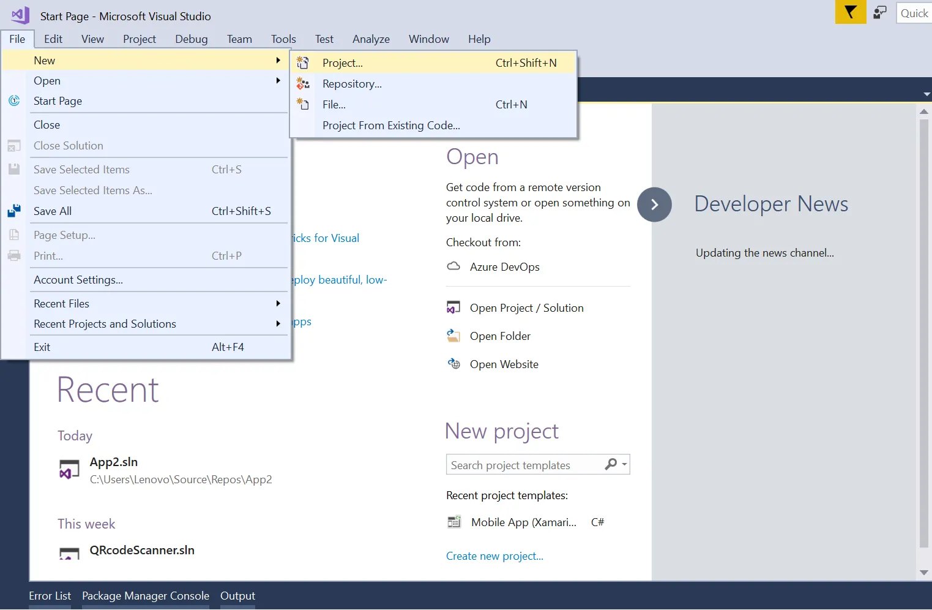Click the Mobile App template icon
The height and width of the screenshot is (610, 932).
tap(454, 522)
